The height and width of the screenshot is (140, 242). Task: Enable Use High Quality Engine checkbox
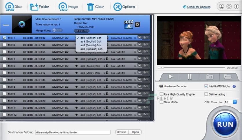[162, 94]
